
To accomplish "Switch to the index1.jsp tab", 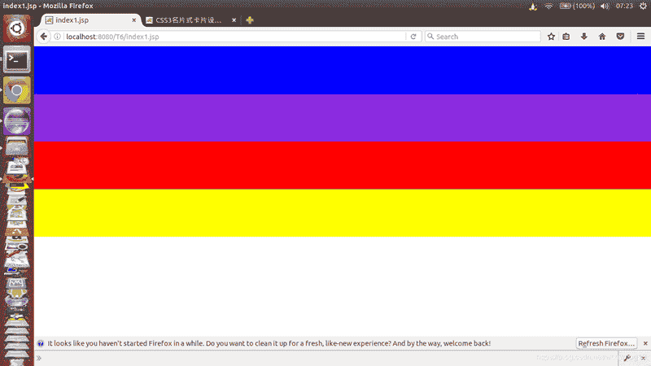I will 85,20.
